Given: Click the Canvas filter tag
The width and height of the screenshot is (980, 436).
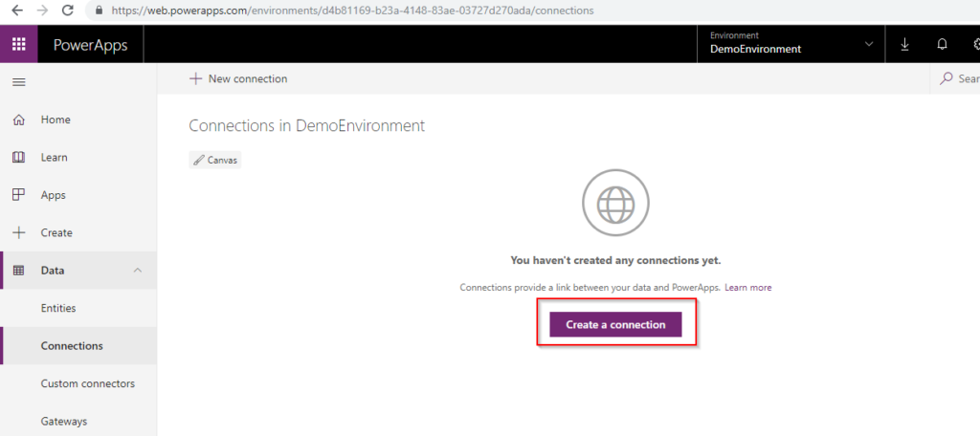Looking at the screenshot, I should tap(215, 161).
